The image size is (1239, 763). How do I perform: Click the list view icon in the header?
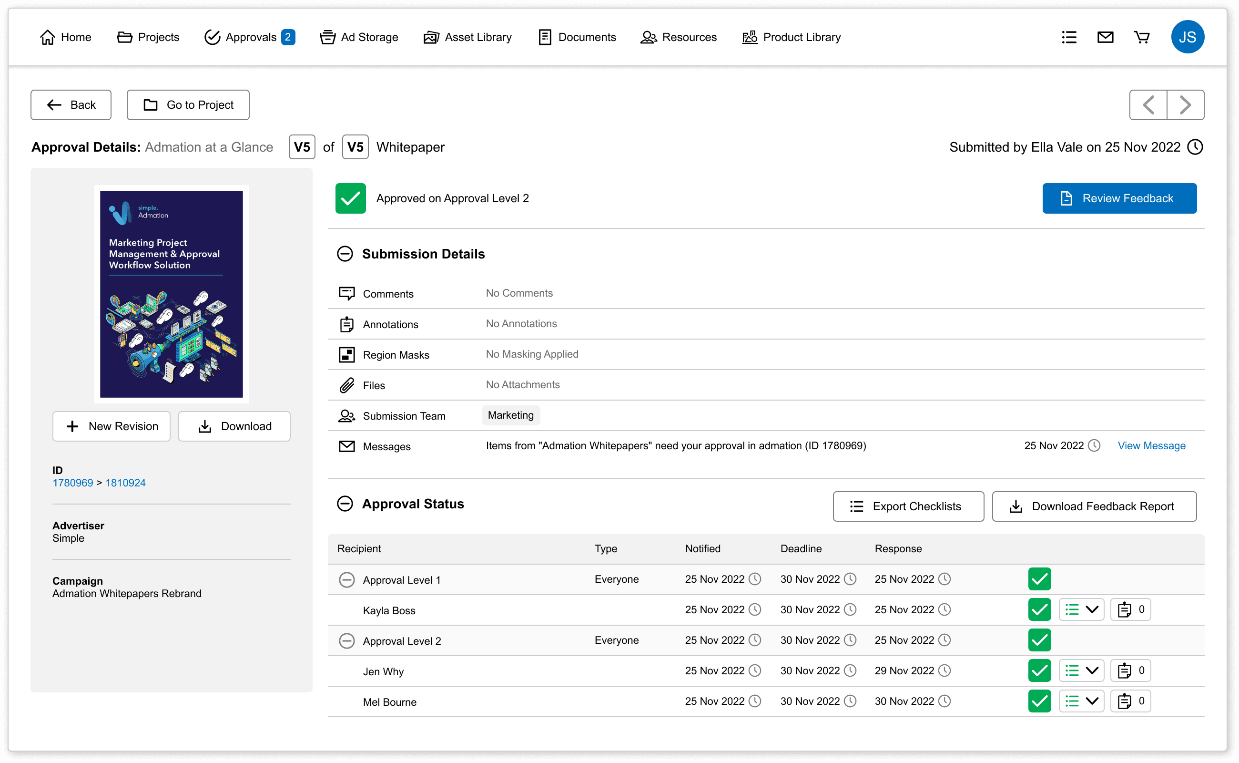[x=1068, y=37]
